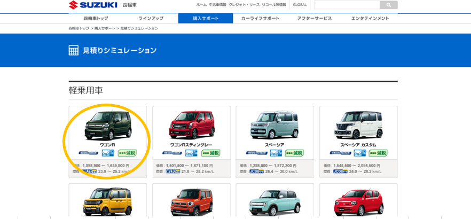This screenshot has width=471, height=219.
Task: Click the JC08 mode badge in スペーシア card
Action: coord(256,171)
